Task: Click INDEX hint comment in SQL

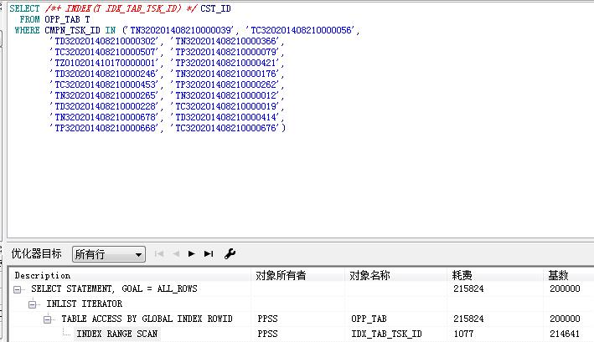Action: (x=121, y=8)
